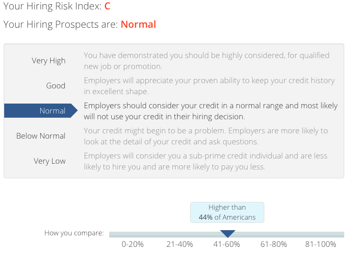Click the Very Low description text
Image resolution: width=350 pixels, height=261 pixels.
pyautogui.click(x=206, y=161)
